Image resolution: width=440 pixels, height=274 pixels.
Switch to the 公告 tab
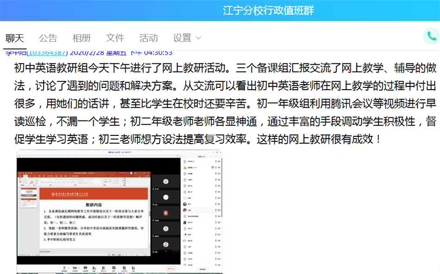coord(48,38)
